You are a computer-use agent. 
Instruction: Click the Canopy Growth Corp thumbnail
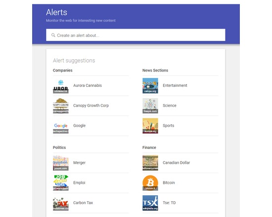coord(61,106)
